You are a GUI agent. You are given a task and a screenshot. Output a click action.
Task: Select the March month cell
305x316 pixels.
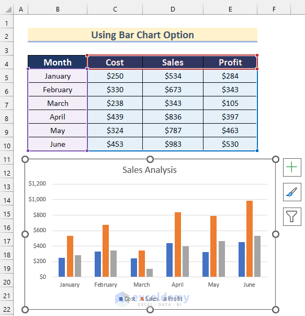point(58,103)
